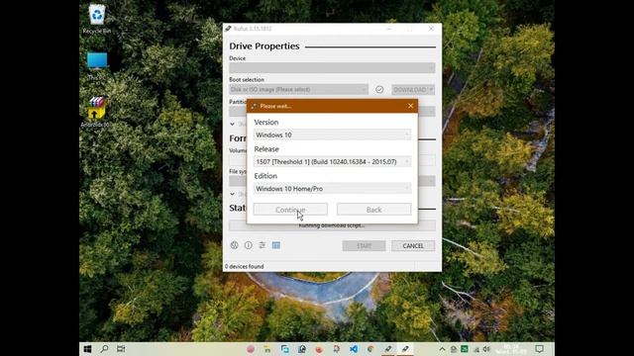This screenshot has width=634, height=356.
Task: Expand advanced format options chevron
Action: 232,194
